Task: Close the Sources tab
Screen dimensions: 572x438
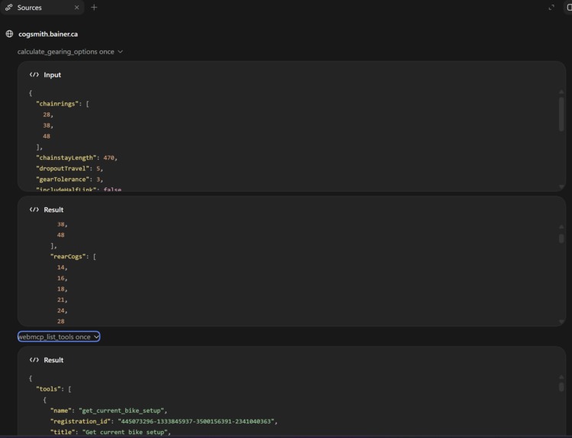Action: pos(76,8)
